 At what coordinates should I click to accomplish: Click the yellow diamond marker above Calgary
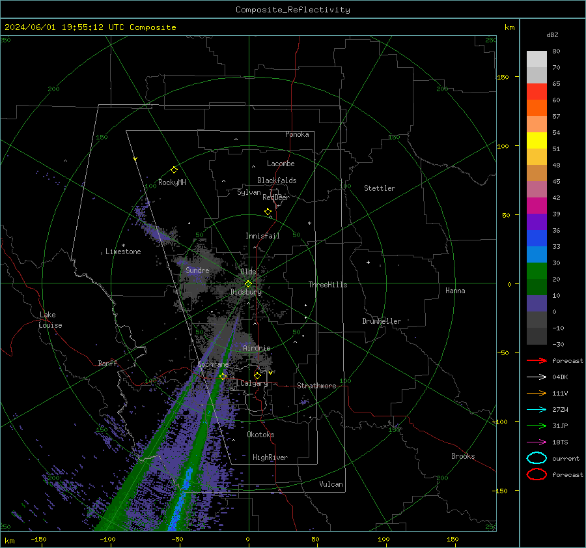tap(257, 375)
